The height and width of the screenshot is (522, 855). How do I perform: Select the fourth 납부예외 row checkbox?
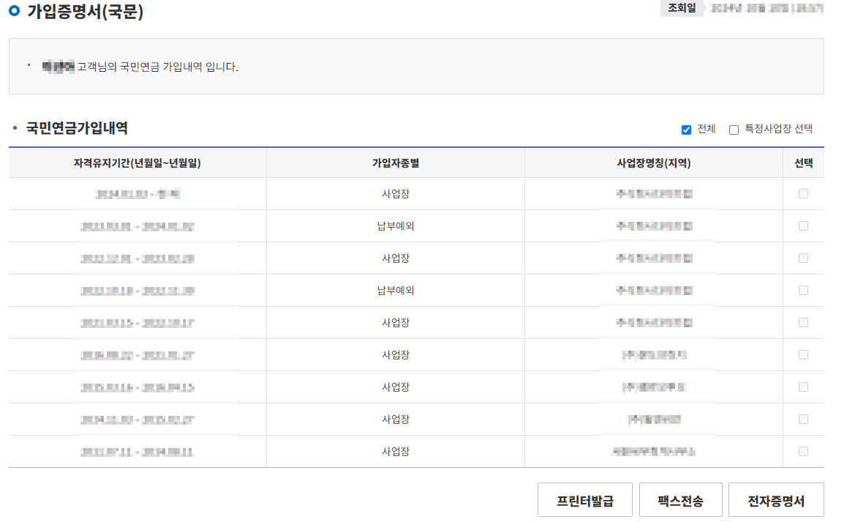click(805, 290)
